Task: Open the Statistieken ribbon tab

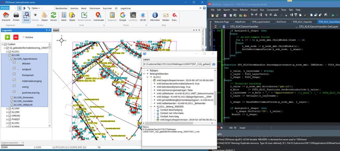Action: coord(95,8)
